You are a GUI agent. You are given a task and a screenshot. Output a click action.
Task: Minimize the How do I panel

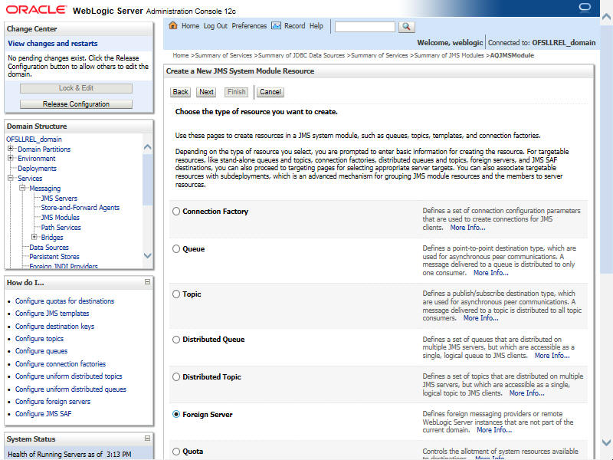[147, 282]
